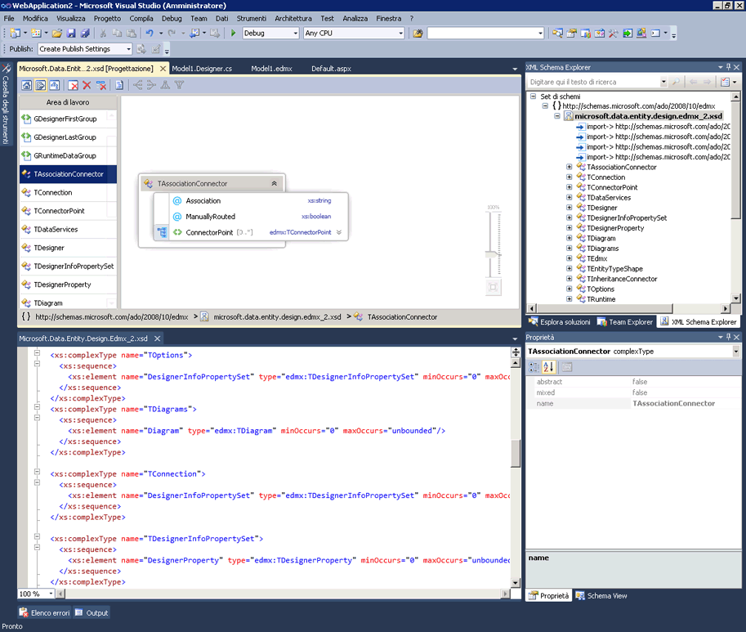
Task: Toggle the Graph View button
Action: pyautogui.click(x=55, y=85)
